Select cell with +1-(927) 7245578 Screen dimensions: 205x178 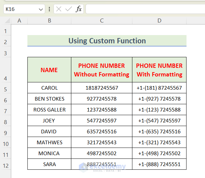click(x=159, y=99)
